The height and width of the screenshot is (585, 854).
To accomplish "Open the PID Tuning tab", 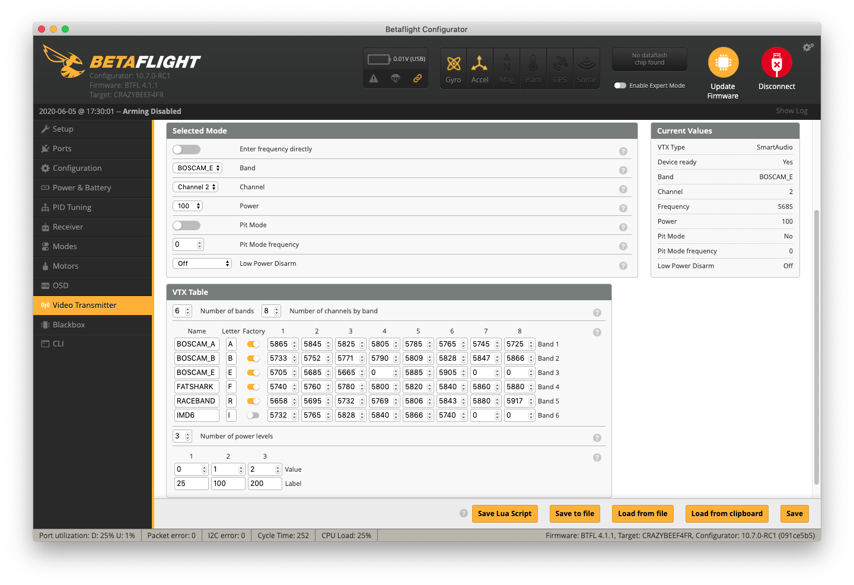I will tap(93, 208).
